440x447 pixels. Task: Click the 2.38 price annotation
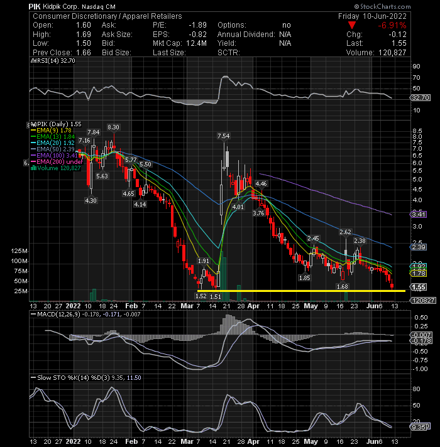pyautogui.click(x=360, y=241)
